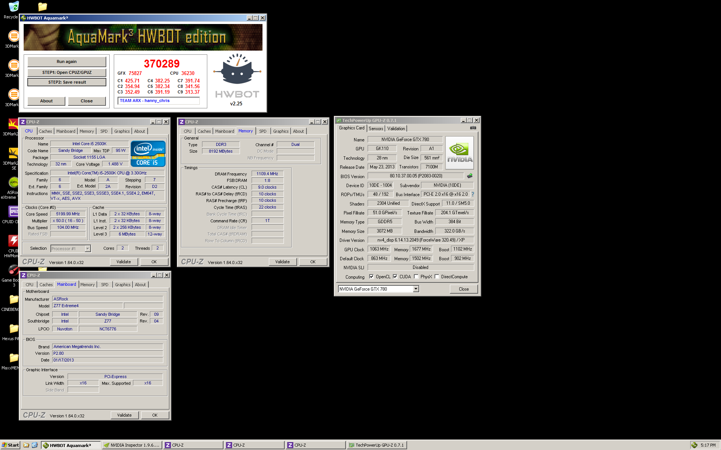
Task: Open the quick launch folder icon
Action: pyautogui.click(x=26, y=445)
